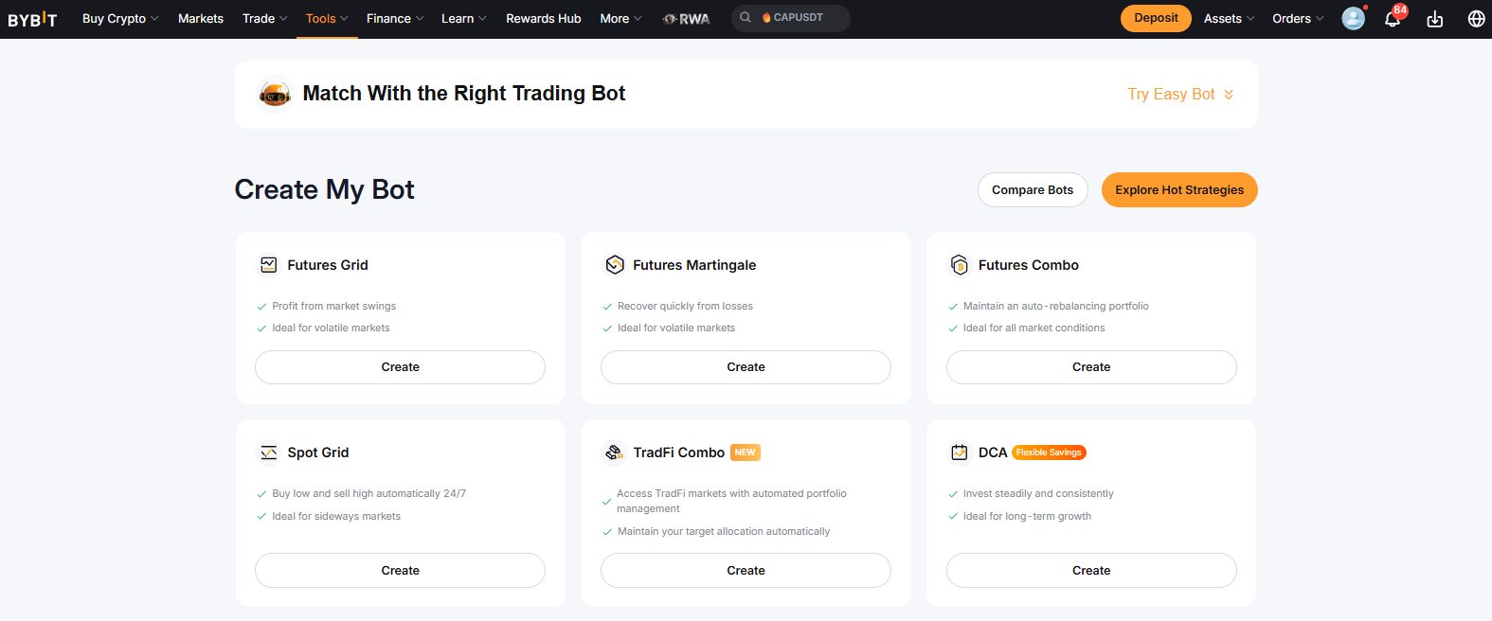Click the NEW badge on TradFi Combo
The width and height of the screenshot is (1492, 621).
[x=746, y=452]
